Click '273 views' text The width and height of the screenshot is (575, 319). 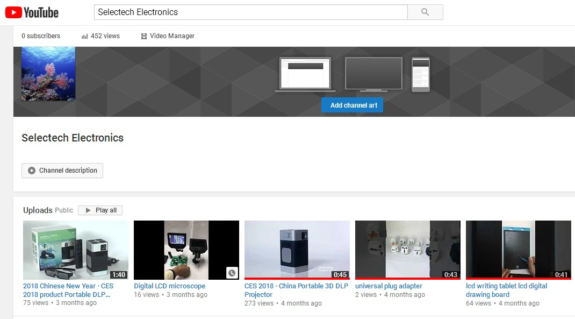[x=259, y=303]
